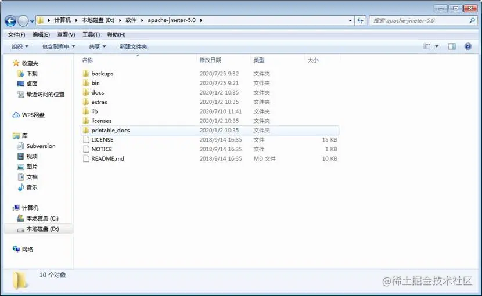This screenshot has height=296, width=482.
Task: Go back using the blue back arrow
Action: [x=10, y=21]
